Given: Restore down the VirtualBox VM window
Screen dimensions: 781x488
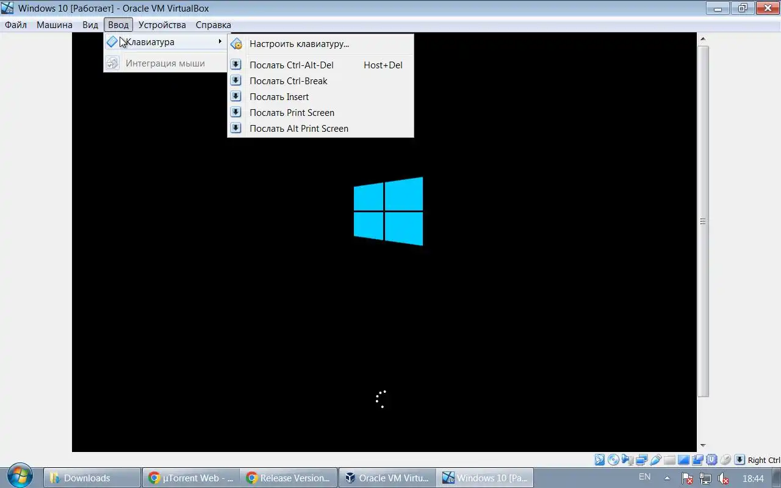Looking at the screenshot, I should (742, 8).
